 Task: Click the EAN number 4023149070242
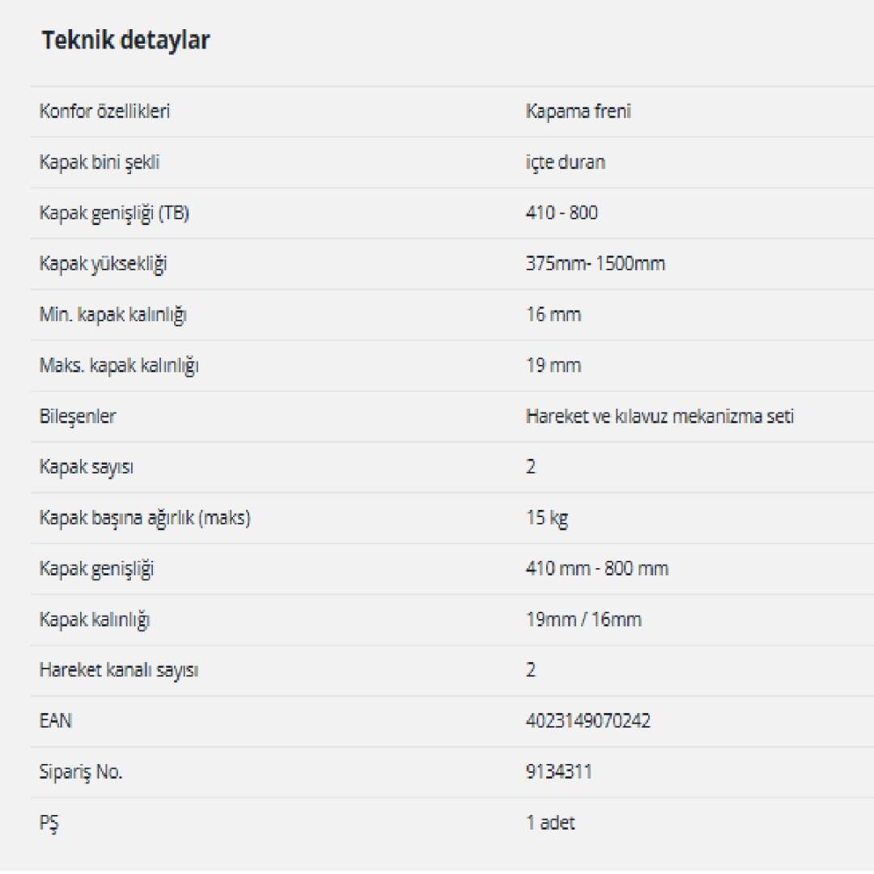(588, 721)
